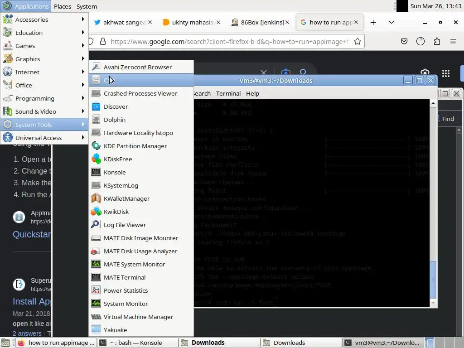
Task: Launch Crashed Processes Viewer
Action: pos(141,93)
